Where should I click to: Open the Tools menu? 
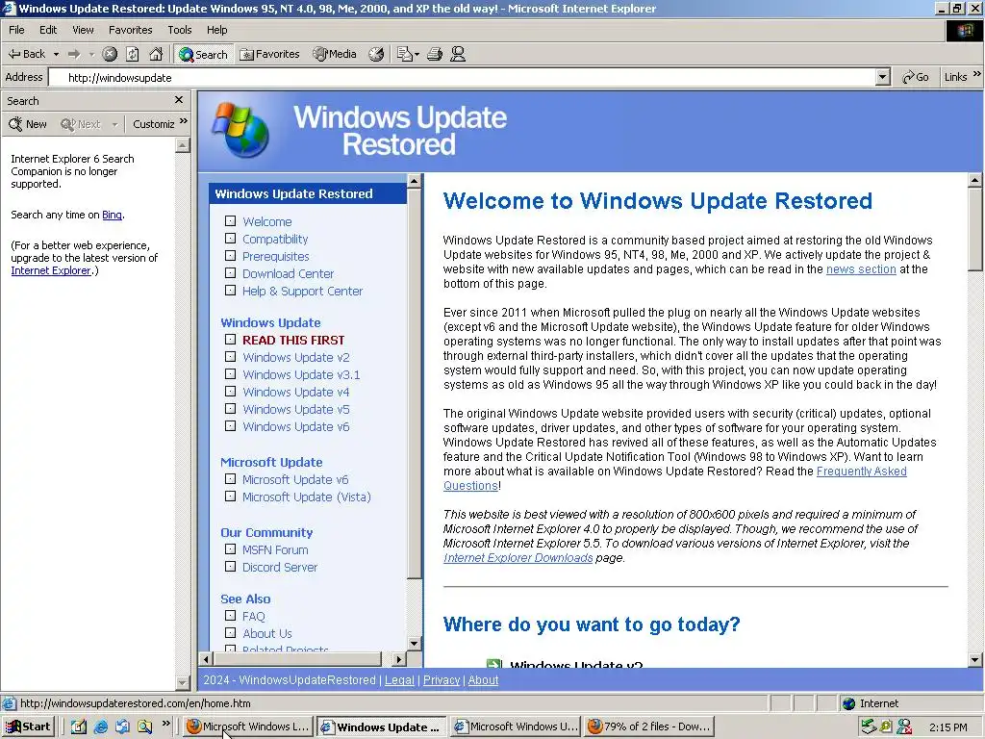pos(179,30)
